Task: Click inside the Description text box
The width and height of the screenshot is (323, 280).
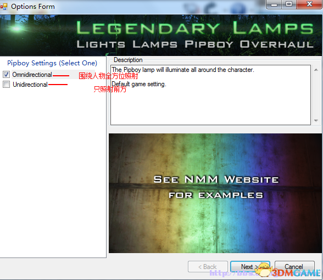Action: (210, 95)
